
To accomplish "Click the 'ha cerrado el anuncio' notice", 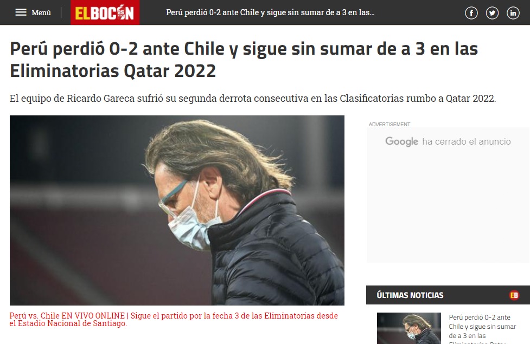I will tap(467, 141).
